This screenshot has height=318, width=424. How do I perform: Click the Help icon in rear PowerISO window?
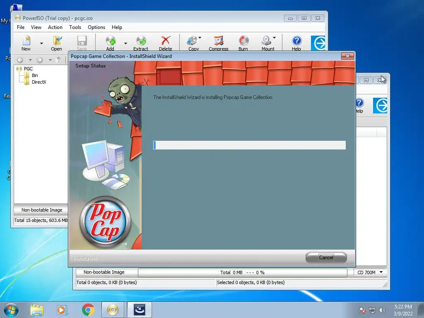[359, 106]
